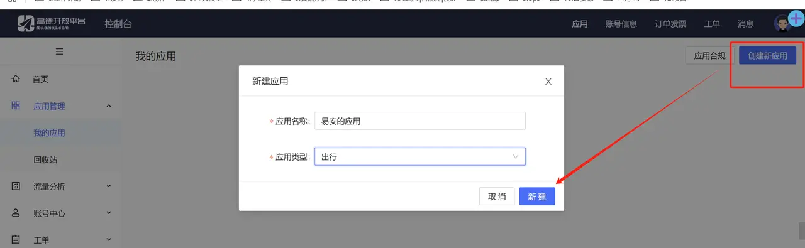Screen dimensions: 805x248
Task: Open the 应用类型 dropdown showing 出行
Action: tap(420, 156)
